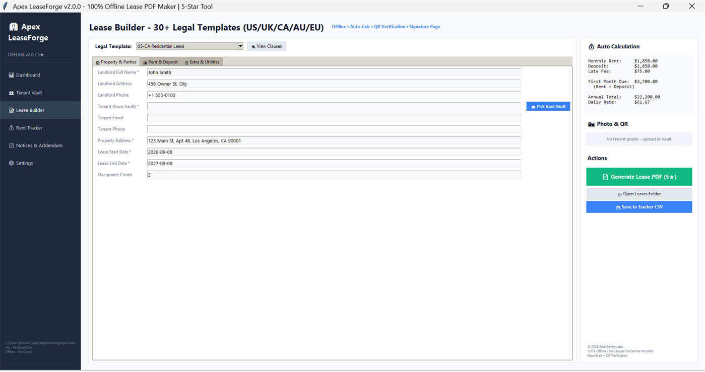Click the Landlord Address field
This screenshot has height=372, width=705.
tap(334, 84)
